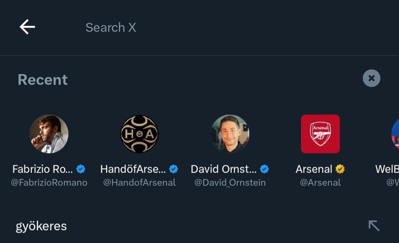Click the blue verified badge beside David Ornst...
This screenshot has width=399, height=243.
265,169
